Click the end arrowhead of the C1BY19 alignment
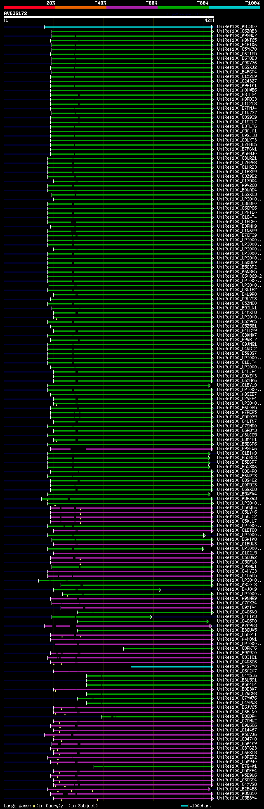Image resolution: width=264 pixels, height=809 pixels. point(209,385)
